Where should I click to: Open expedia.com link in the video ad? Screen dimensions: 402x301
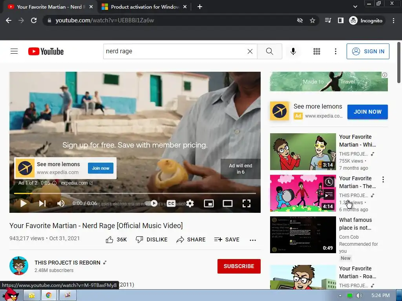77,183
